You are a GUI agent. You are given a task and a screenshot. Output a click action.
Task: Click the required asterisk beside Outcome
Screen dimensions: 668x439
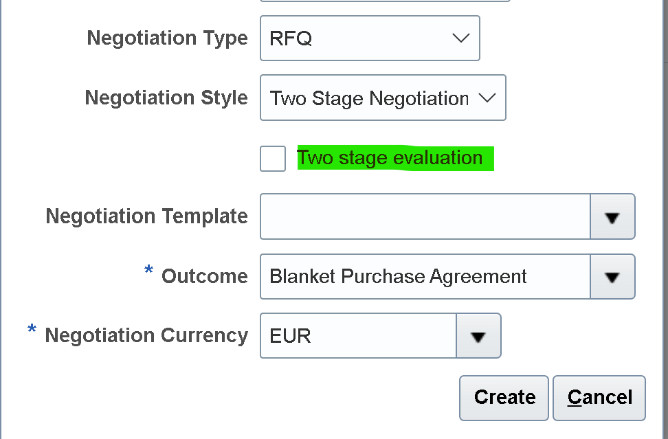pos(148,272)
